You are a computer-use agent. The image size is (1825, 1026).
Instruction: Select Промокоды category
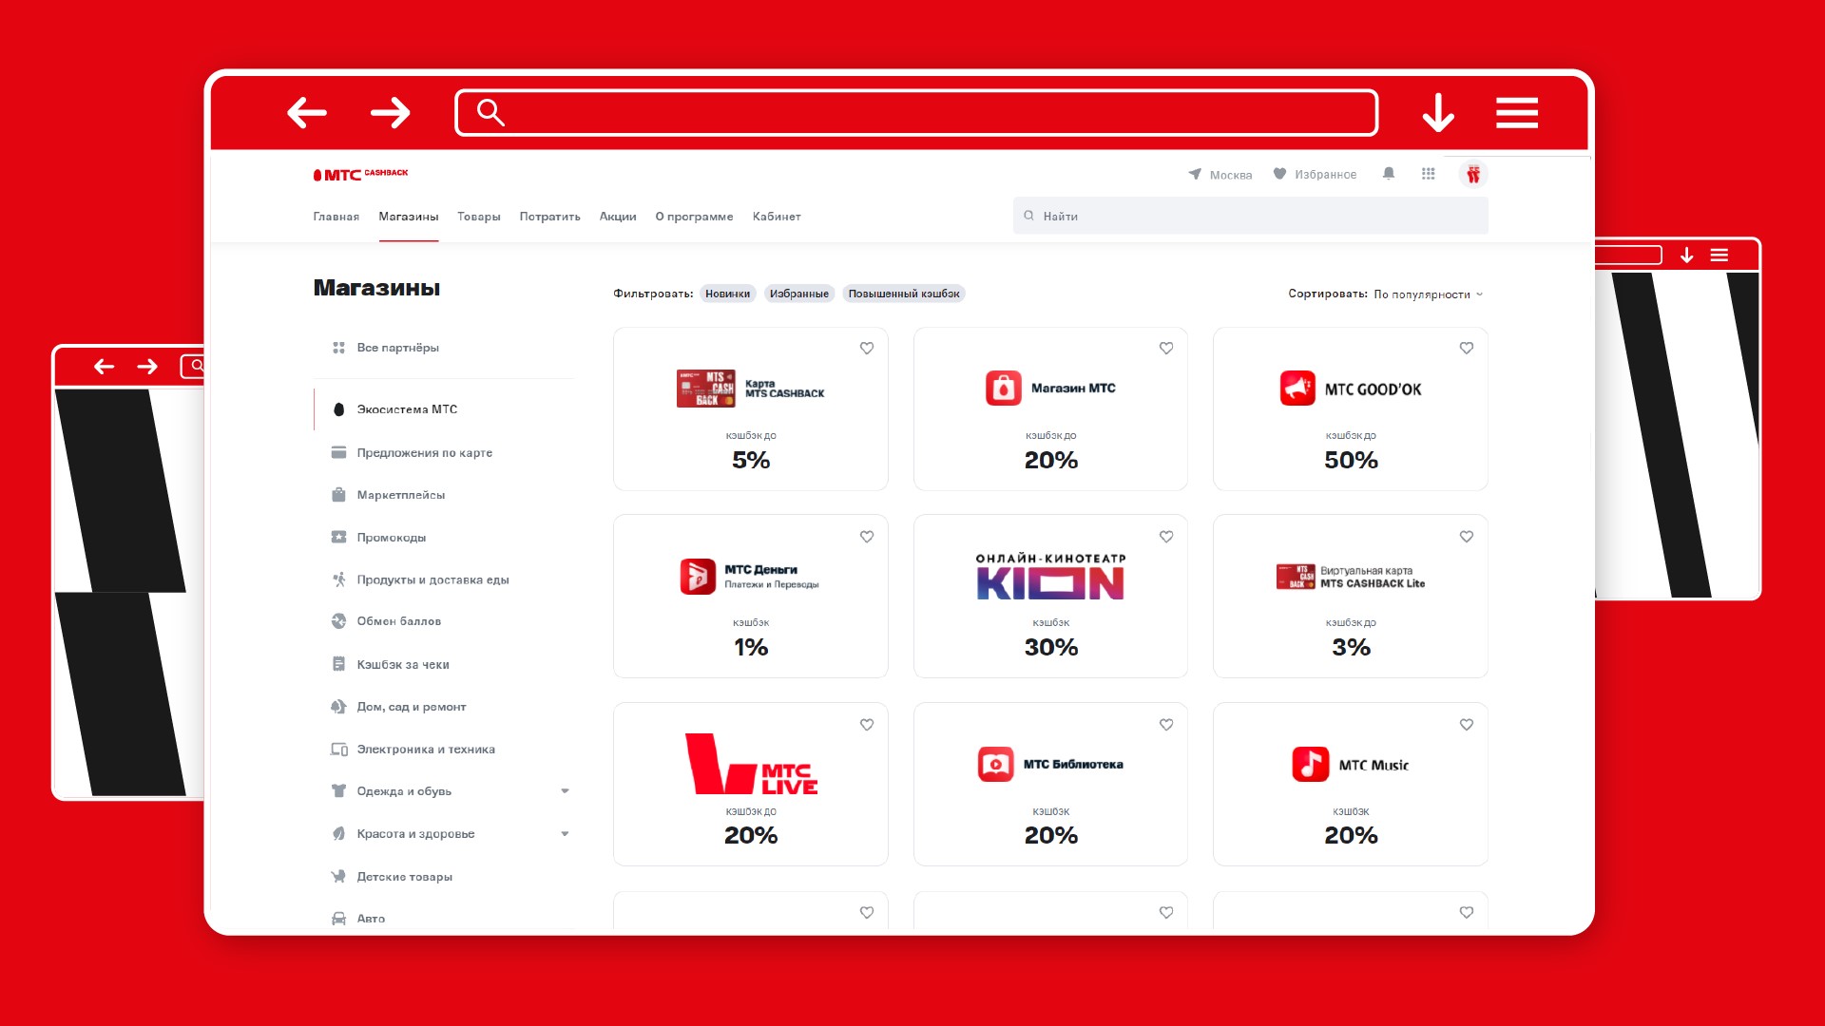(378, 538)
